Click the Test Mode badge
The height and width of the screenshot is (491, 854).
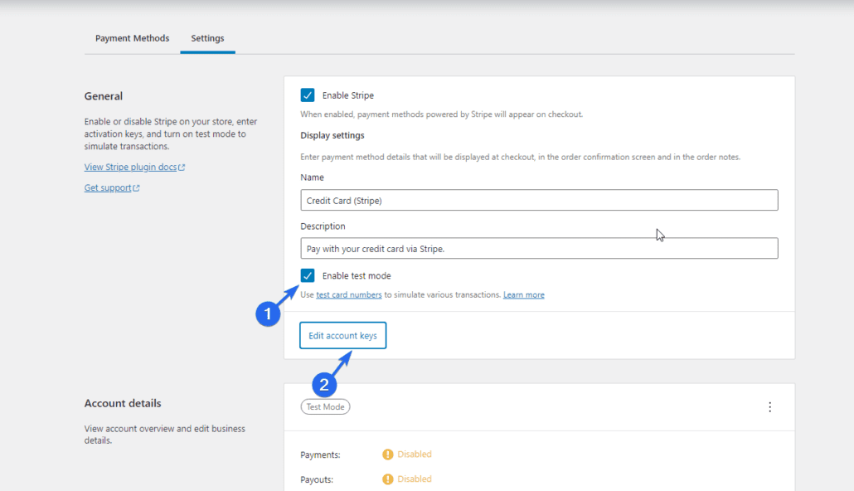click(325, 406)
